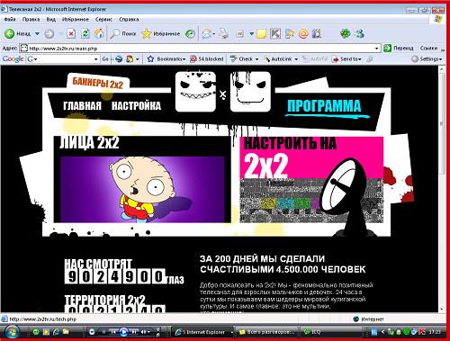The width and height of the screenshot is (450, 341).
Task: Click the НАСТРОЙКА navigation link
Action: [x=136, y=105]
